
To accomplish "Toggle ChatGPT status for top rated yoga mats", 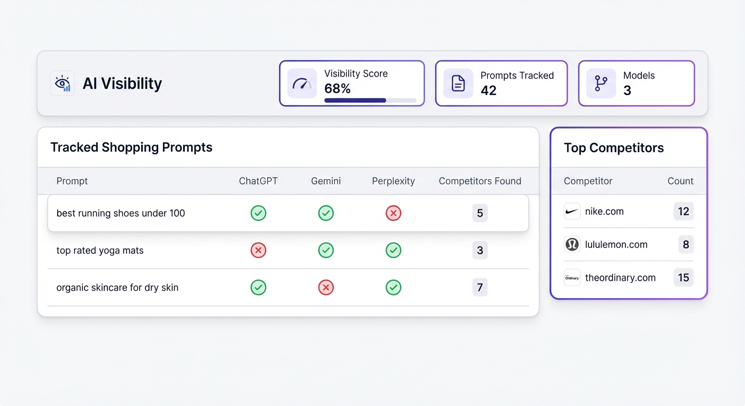I will tap(258, 250).
